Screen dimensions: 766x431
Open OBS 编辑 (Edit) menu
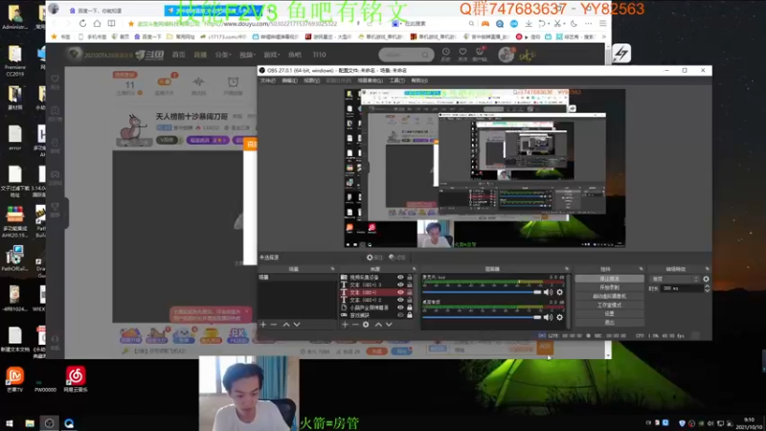290,80
